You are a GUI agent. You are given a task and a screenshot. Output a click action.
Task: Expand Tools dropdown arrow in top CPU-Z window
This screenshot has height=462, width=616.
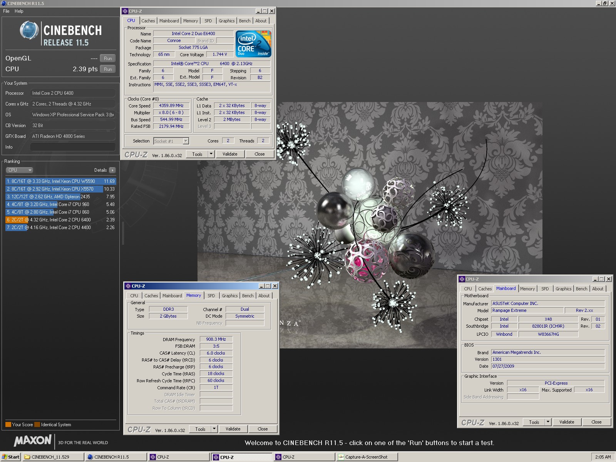(x=211, y=154)
